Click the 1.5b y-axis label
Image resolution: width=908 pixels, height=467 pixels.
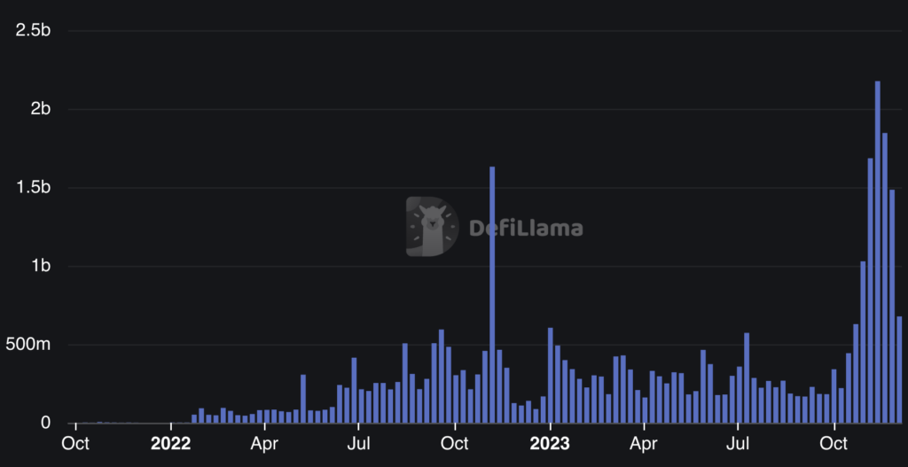[35, 188]
